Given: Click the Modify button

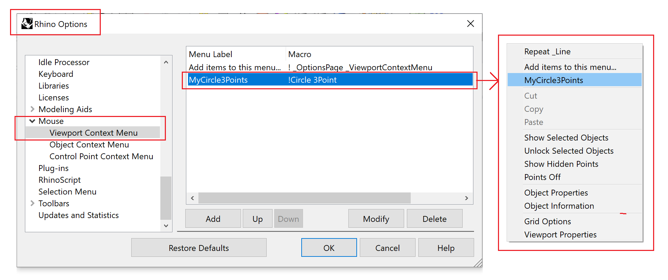Looking at the screenshot, I should pyautogui.click(x=376, y=219).
